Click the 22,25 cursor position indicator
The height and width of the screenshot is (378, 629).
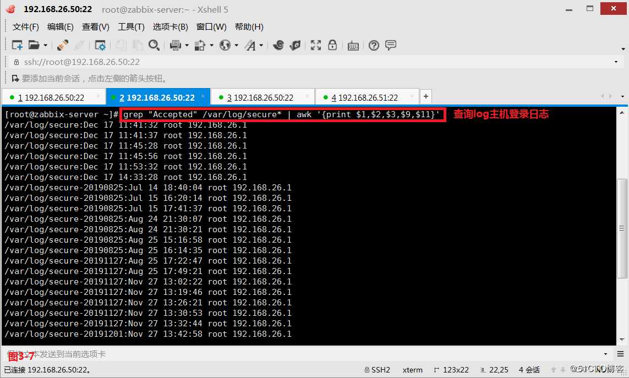click(494, 370)
